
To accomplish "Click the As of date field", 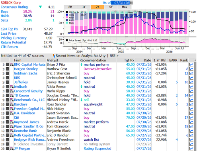I will point(121,2).
